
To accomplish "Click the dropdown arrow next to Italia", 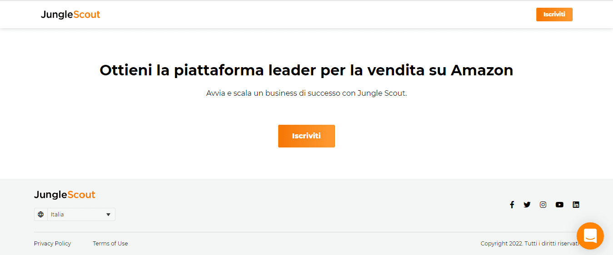I will 108,215.
